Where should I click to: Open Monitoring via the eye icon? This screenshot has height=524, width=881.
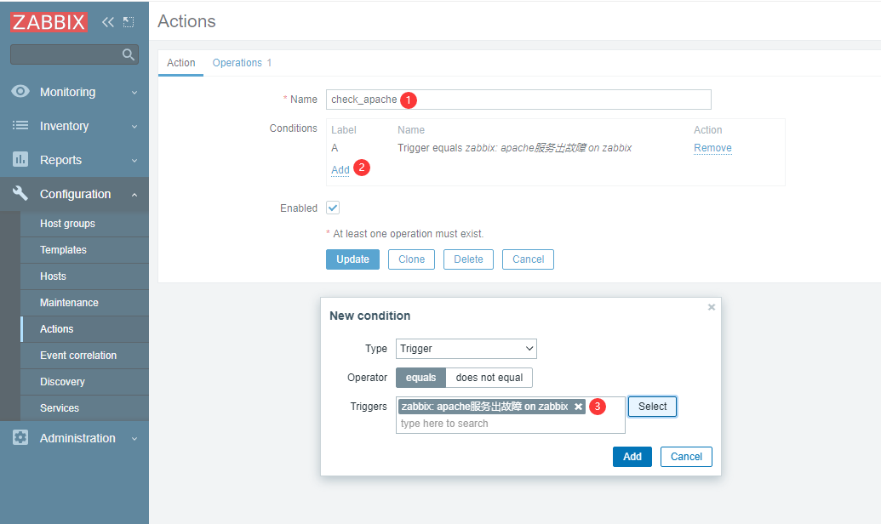20,92
